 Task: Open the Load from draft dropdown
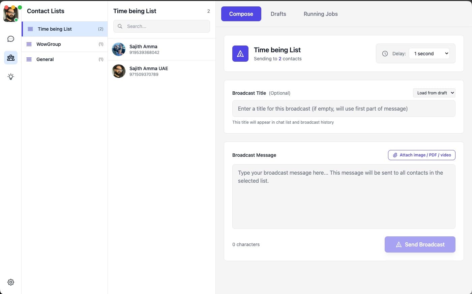click(434, 93)
